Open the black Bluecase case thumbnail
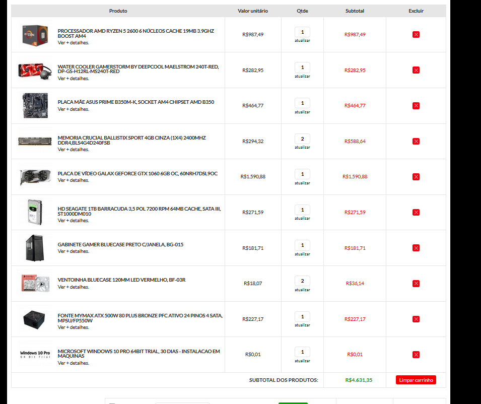Image resolution: width=481 pixels, height=404 pixels. click(x=35, y=248)
